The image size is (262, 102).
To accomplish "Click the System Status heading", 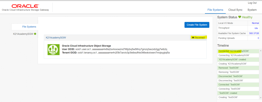I will (x=227, y=17).
